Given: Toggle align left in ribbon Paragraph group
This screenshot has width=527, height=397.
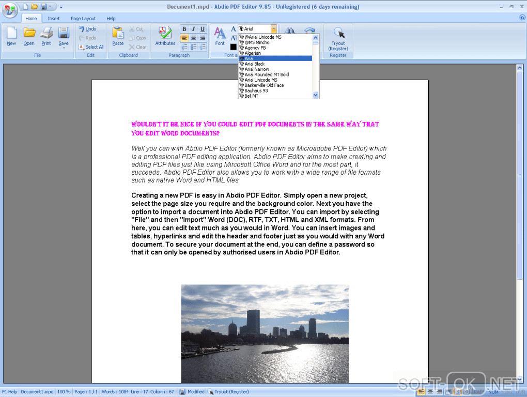Looking at the screenshot, I should (x=184, y=38).
